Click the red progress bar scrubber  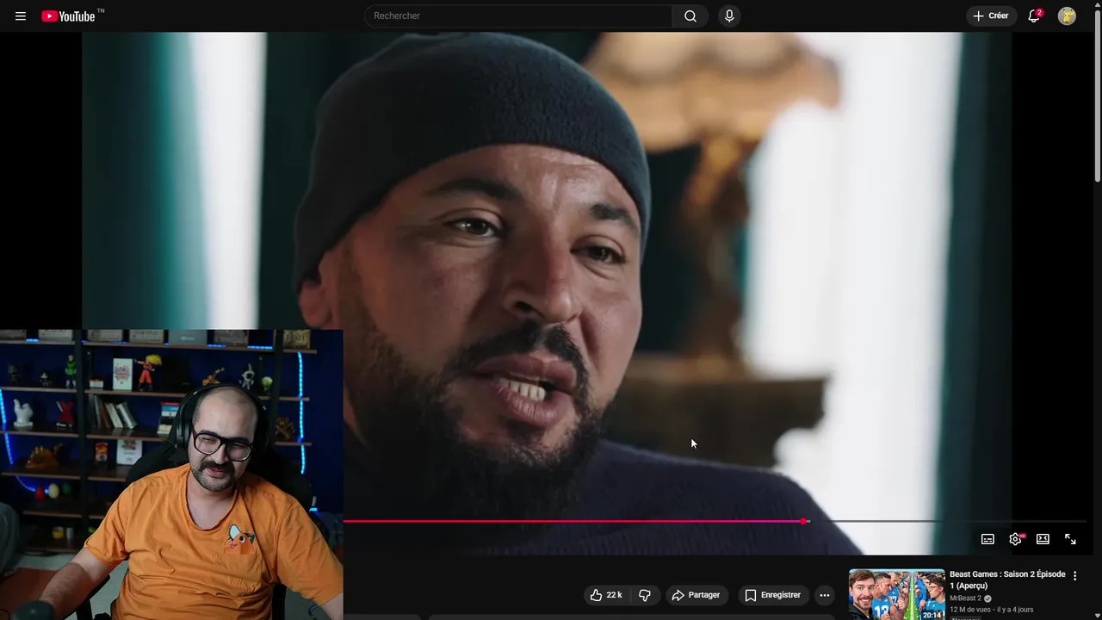pos(803,521)
